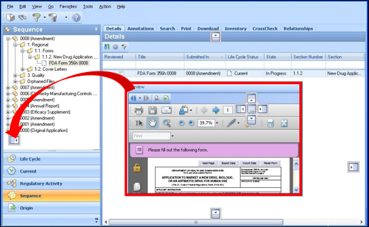Click the binoculars search icon
The height and width of the screenshot is (227, 369).
click(x=23, y=17)
